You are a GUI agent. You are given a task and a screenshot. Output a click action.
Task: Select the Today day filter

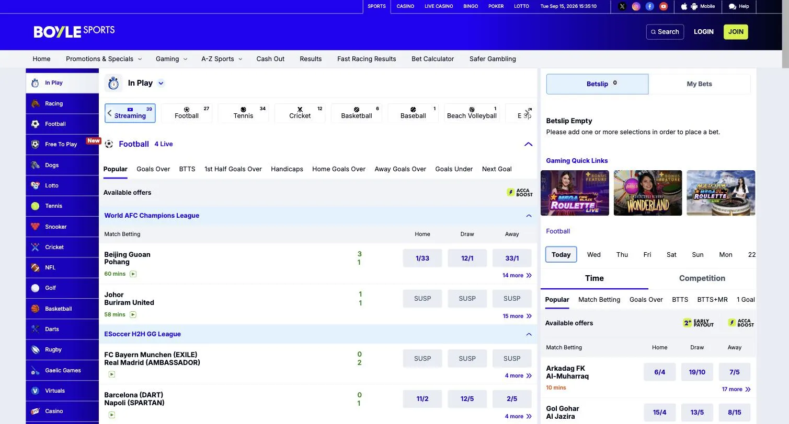561,254
